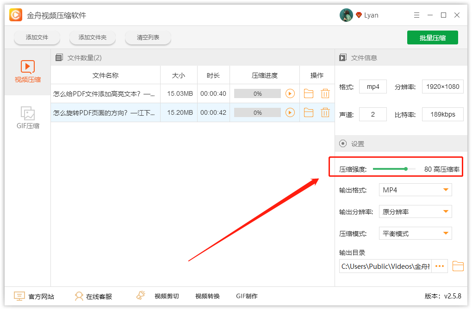Click the 清空列表 button
Image resolution: width=472 pixels, height=310 pixels.
[148, 37]
